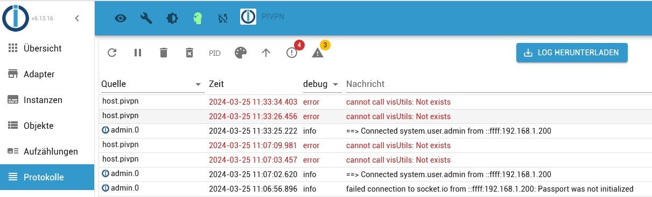652x197 pixels.
Task: Click the green head expert mode icon
Action: pyautogui.click(x=198, y=18)
